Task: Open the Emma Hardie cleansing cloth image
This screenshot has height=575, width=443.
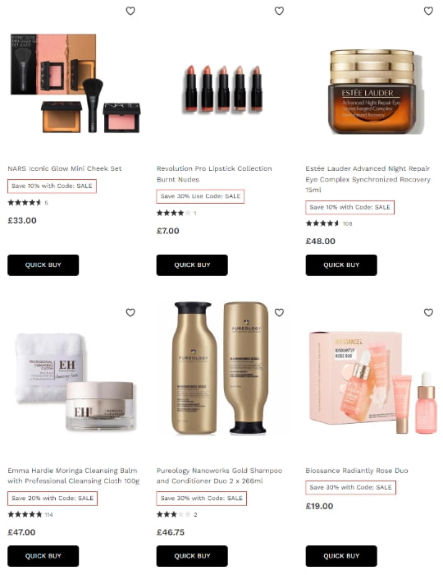Action: [75, 381]
